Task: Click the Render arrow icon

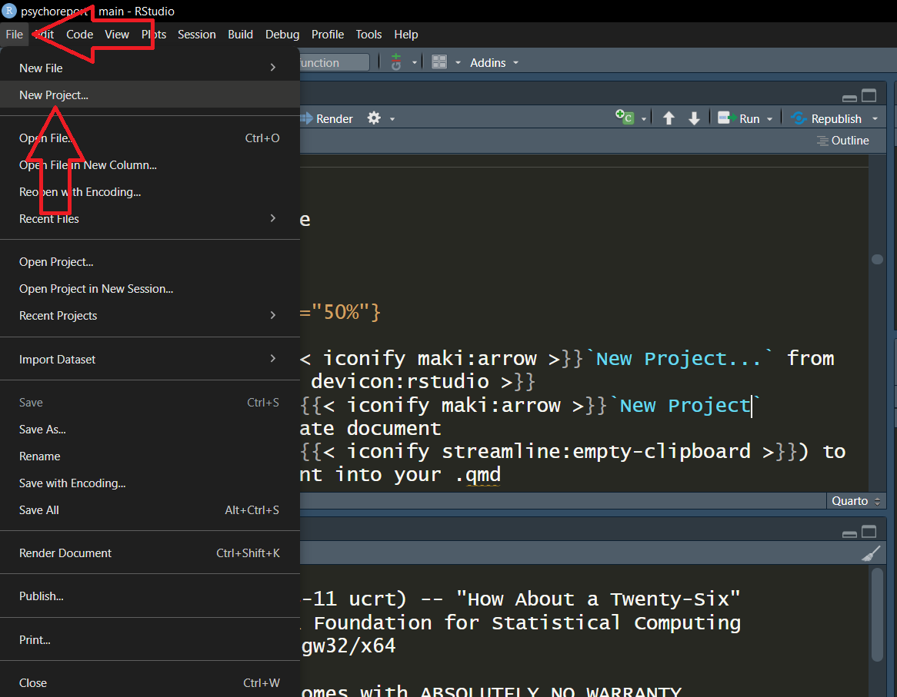Action: (x=306, y=118)
